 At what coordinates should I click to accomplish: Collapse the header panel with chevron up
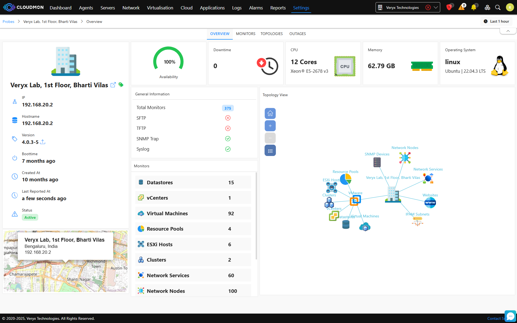[x=508, y=31]
